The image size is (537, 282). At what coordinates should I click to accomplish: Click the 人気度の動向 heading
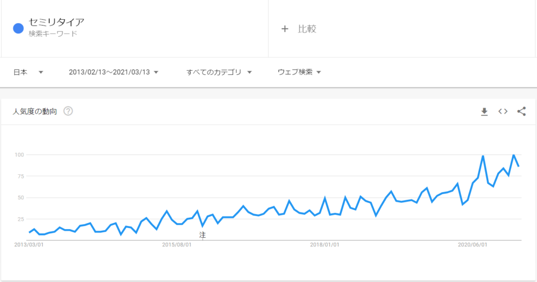coord(35,111)
